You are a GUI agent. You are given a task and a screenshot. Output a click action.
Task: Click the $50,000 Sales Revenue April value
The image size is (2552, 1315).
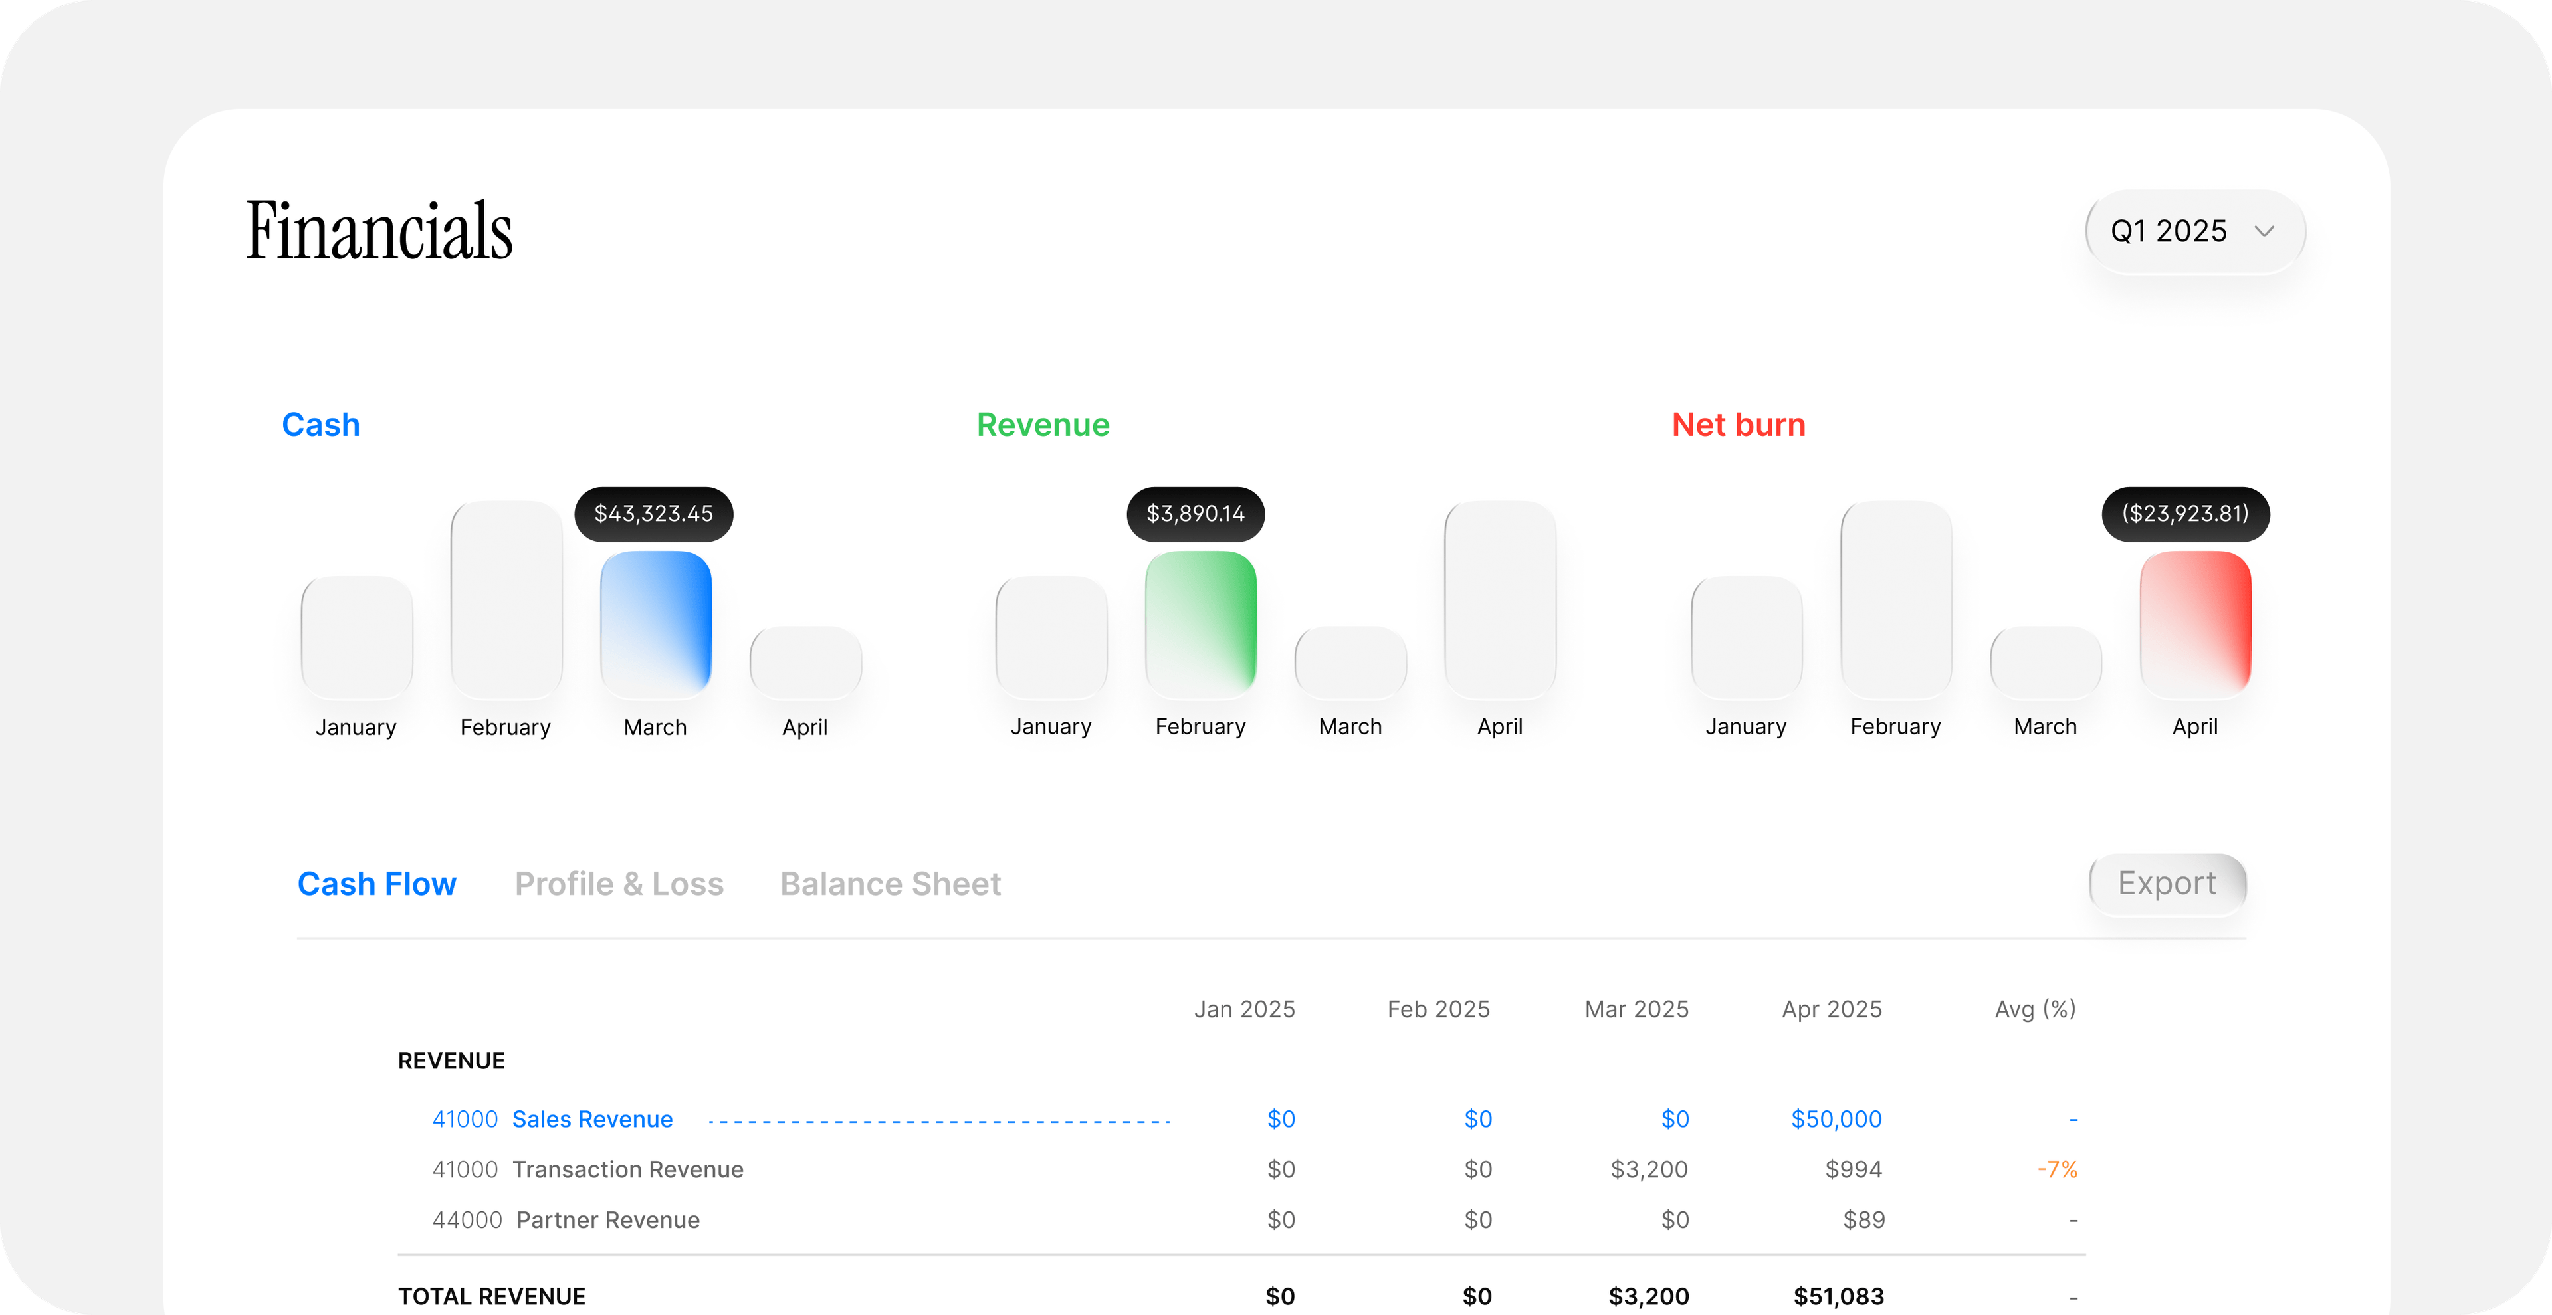(1836, 1119)
